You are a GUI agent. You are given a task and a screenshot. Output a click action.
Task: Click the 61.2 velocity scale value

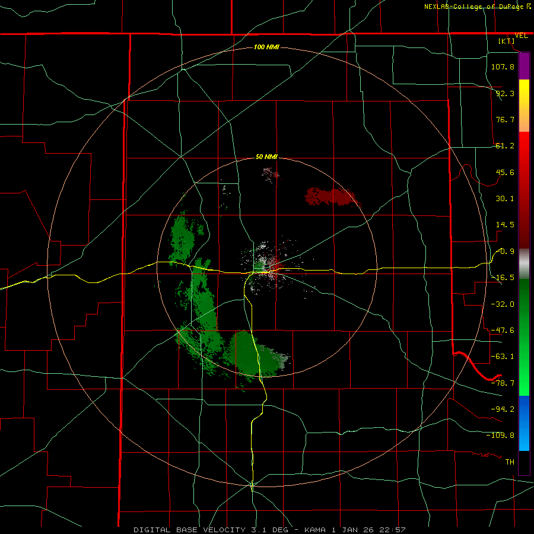tap(505, 146)
